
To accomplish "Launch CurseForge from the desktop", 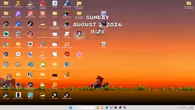I will [x=55, y=96].
